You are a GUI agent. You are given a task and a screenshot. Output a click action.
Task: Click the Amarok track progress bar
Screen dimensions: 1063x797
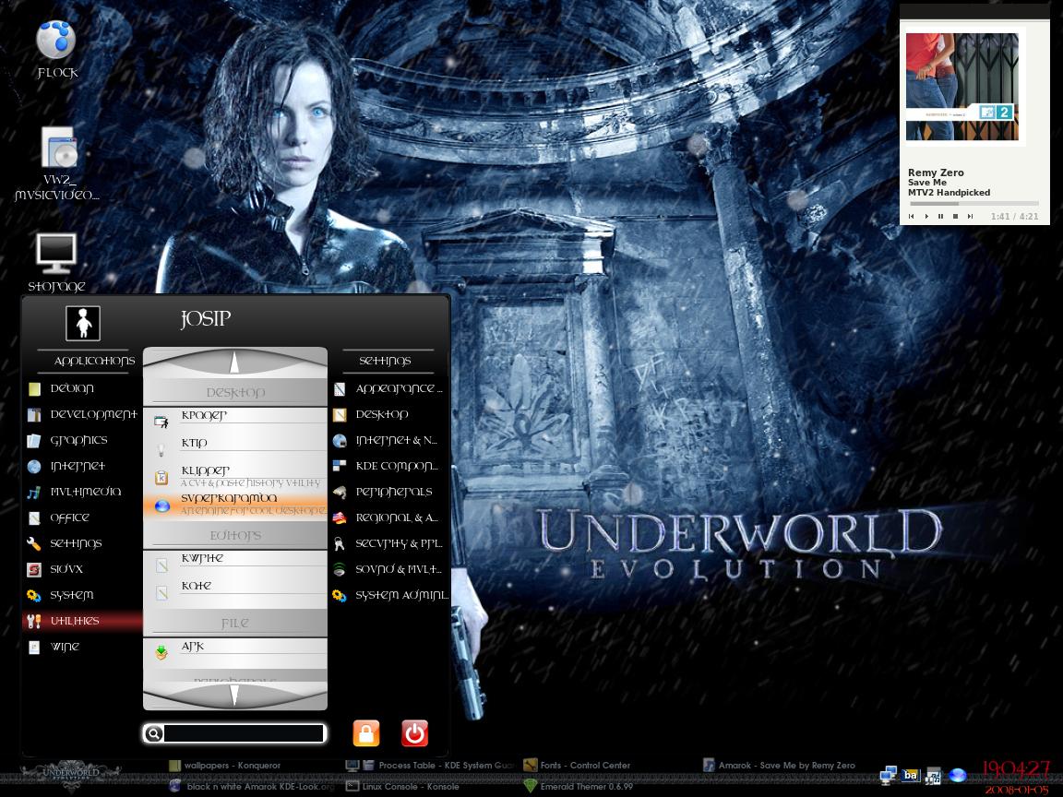[x=974, y=203]
